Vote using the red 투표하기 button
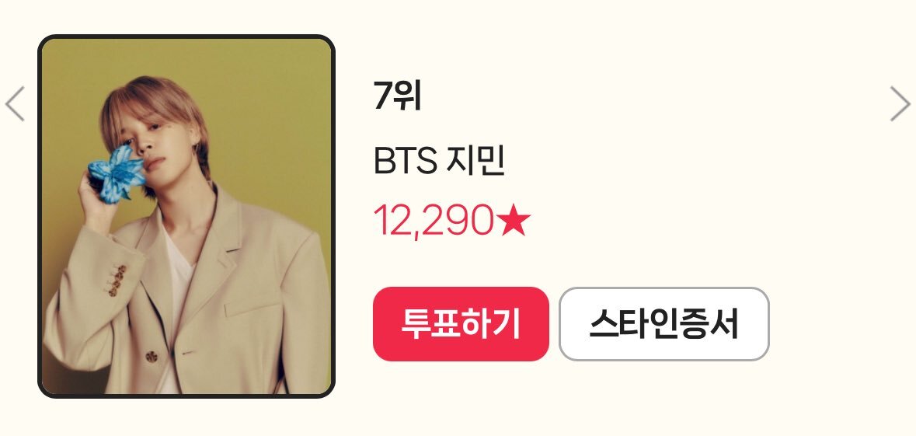Screen dimensions: 916x436 pos(461,324)
